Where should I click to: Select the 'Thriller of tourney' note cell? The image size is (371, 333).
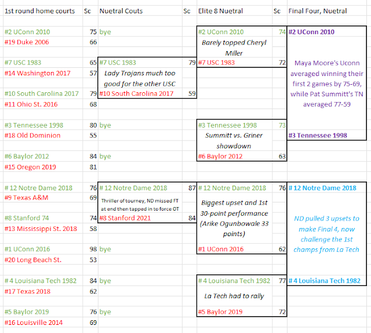pos(140,205)
